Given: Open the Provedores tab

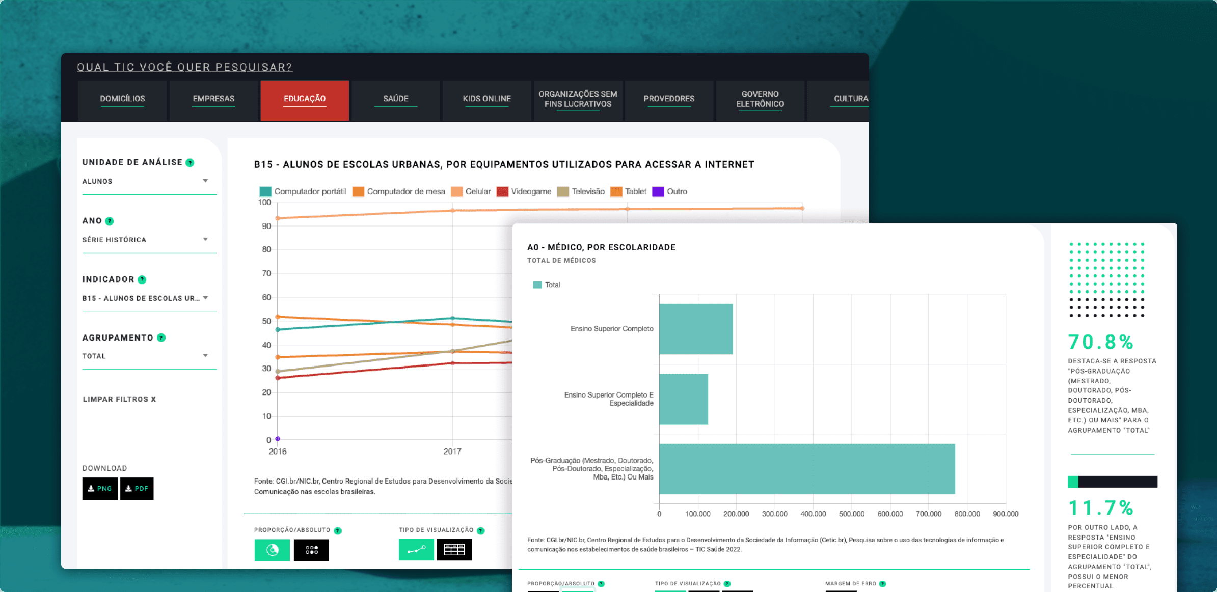Looking at the screenshot, I should pyautogui.click(x=669, y=100).
